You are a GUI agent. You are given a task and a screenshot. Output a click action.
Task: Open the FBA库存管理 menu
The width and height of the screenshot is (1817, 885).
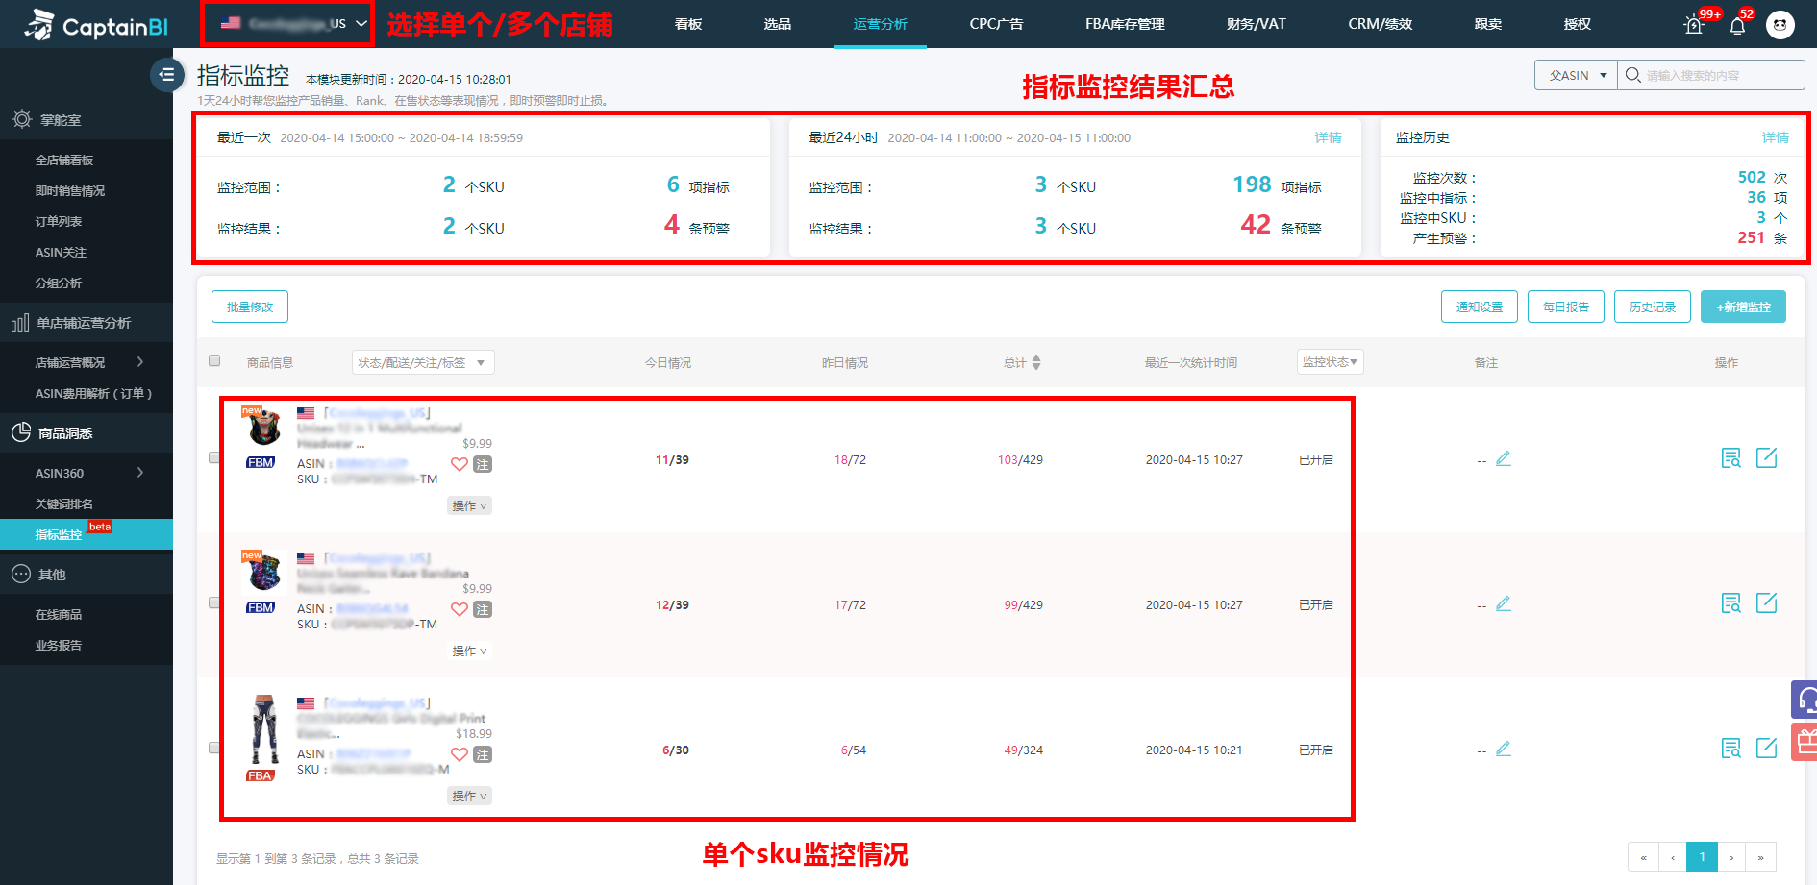pos(1125,24)
